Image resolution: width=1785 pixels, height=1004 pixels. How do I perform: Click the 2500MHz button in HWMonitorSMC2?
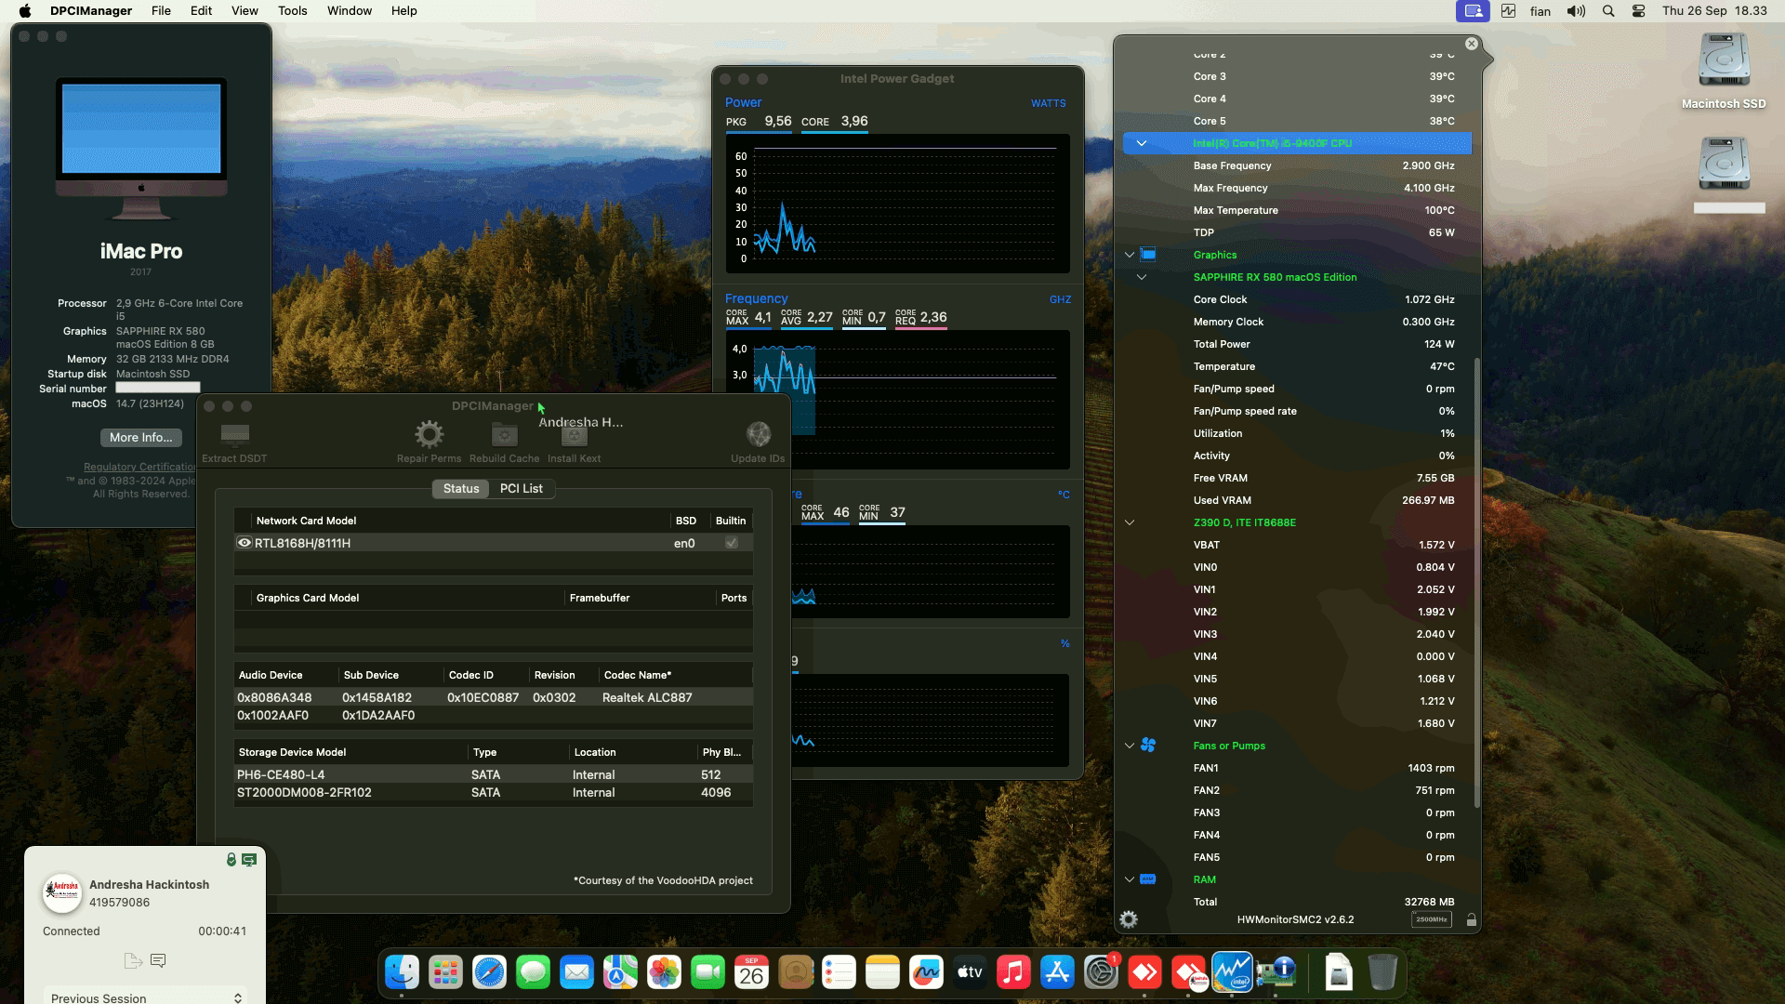pyautogui.click(x=1431, y=919)
